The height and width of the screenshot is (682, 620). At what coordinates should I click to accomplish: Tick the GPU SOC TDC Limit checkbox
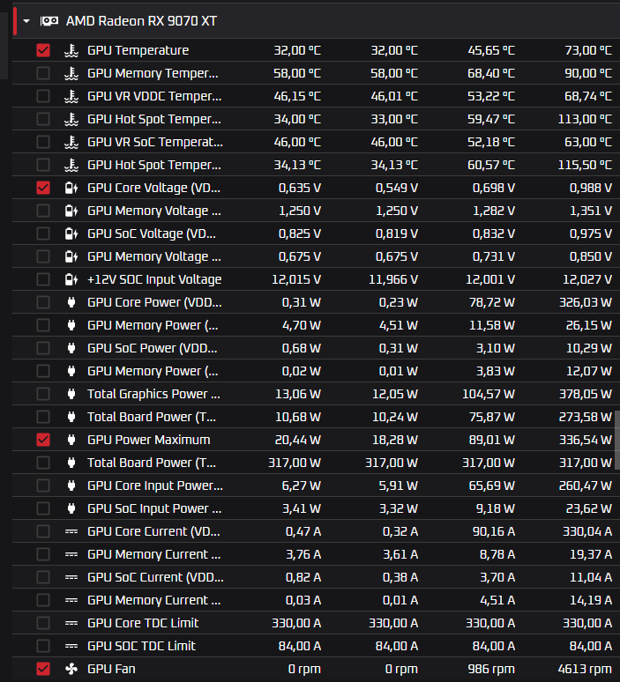pyautogui.click(x=43, y=646)
